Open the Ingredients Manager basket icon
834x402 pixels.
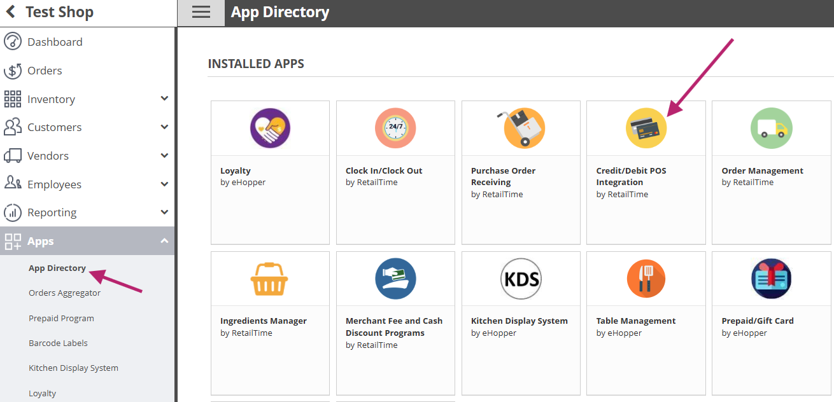coord(270,279)
